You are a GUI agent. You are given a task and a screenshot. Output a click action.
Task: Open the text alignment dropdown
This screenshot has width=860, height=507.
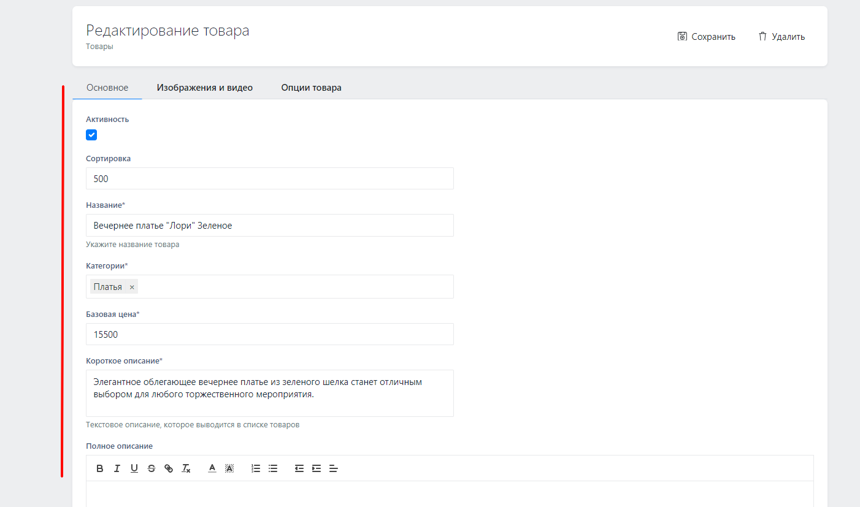point(334,468)
